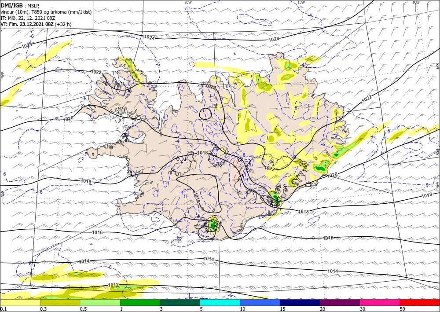Click the "DMI/IGB : MSLP," title line
Screen dimensions: 440x312
pyautogui.click(x=20, y=5)
